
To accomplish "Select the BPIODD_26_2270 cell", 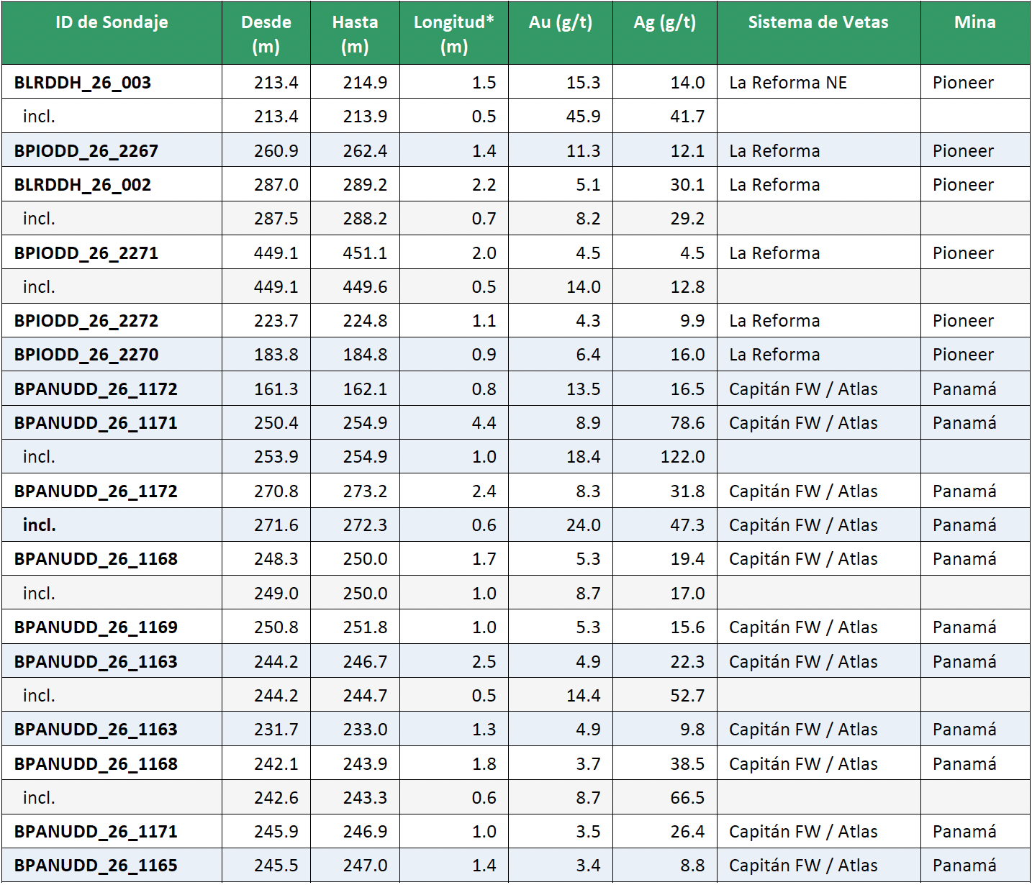I will point(112,354).
